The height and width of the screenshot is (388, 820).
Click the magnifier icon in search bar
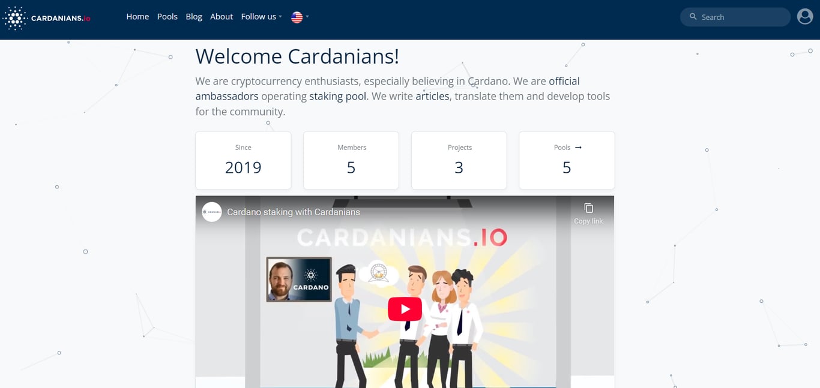pos(693,17)
